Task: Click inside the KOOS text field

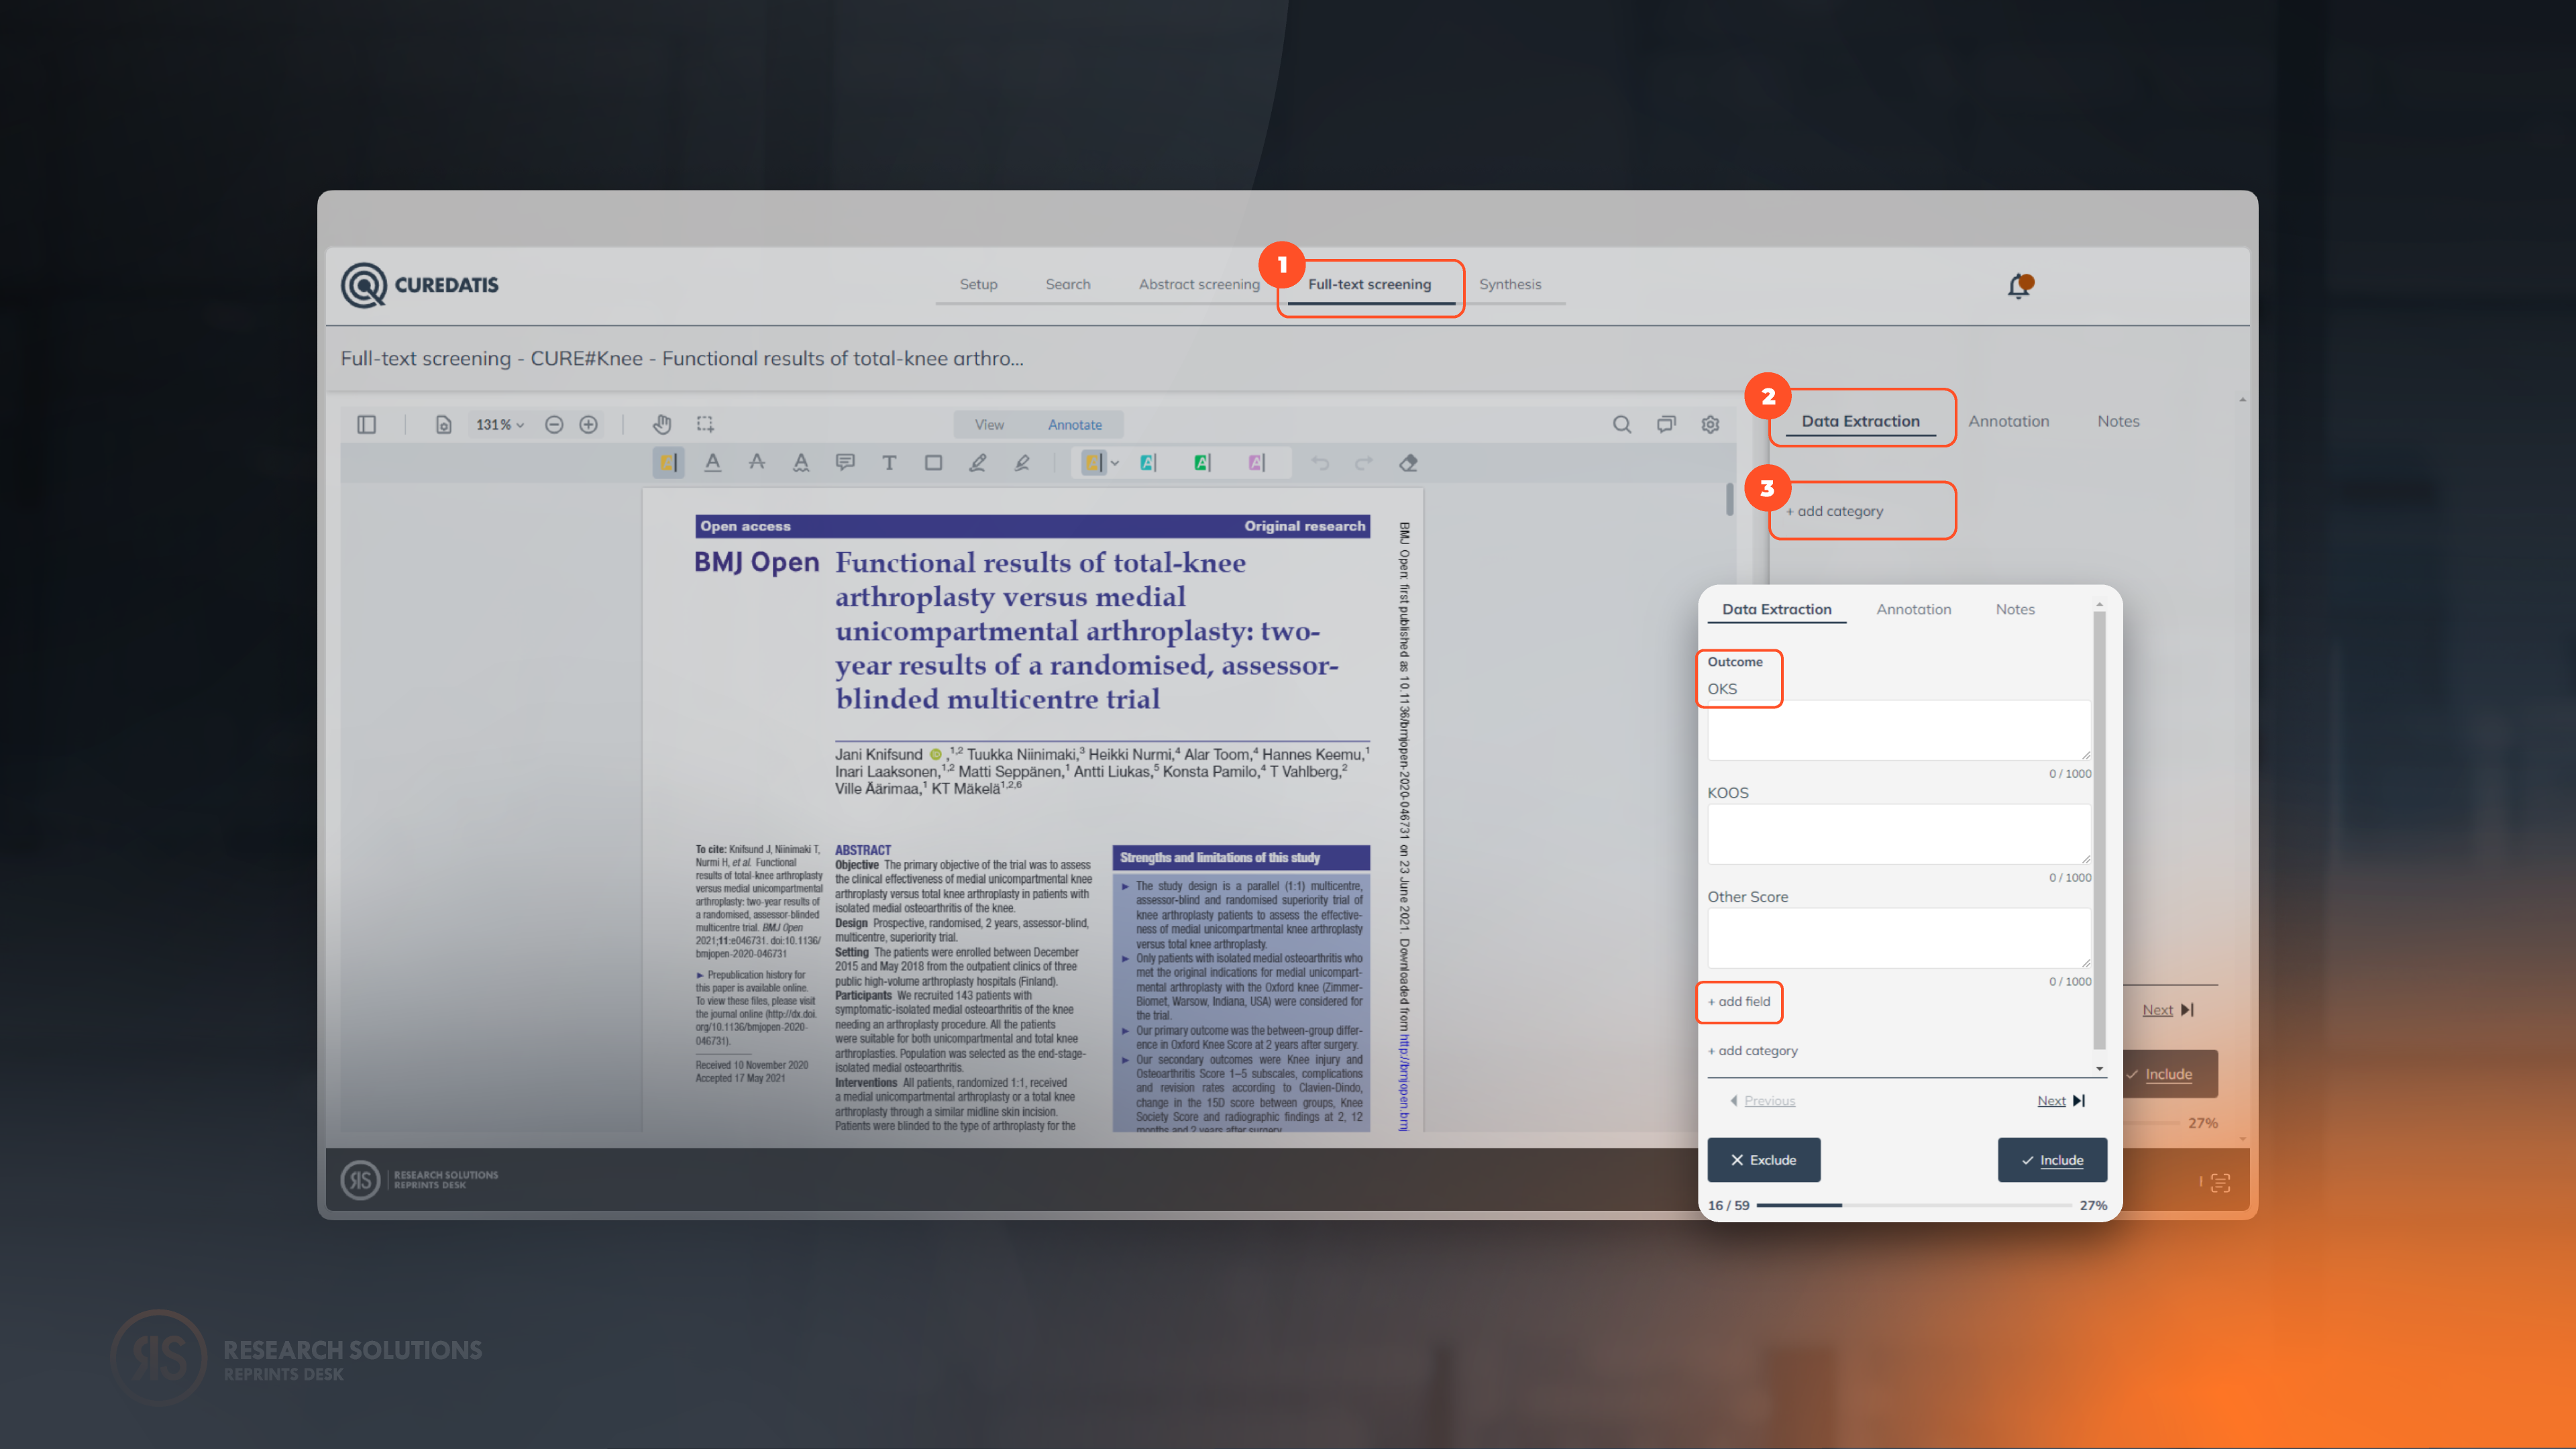Action: [x=1897, y=833]
